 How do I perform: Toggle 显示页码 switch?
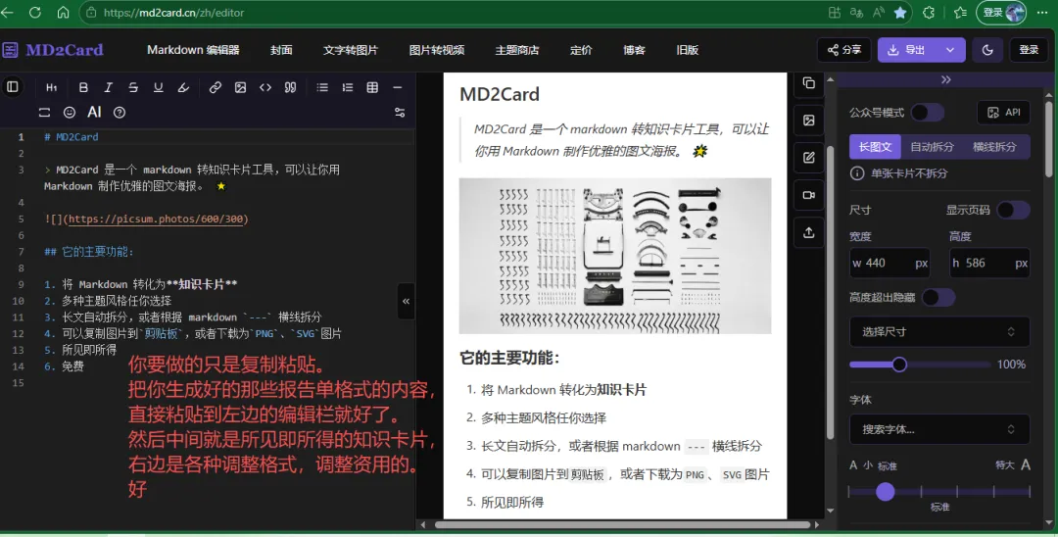pyautogui.click(x=1014, y=210)
